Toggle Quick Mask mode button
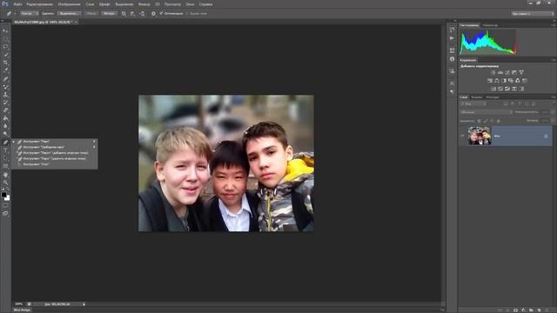The width and height of the screenshot is (557, 313). click(x=5, y=205)
